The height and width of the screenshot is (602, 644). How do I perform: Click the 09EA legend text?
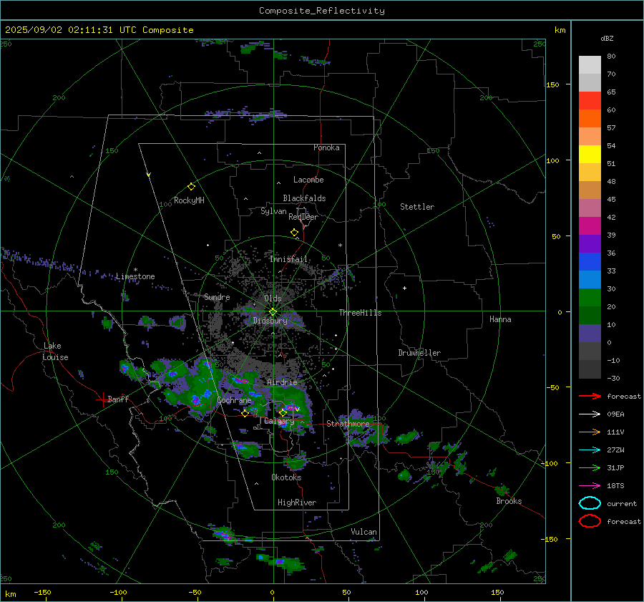click(615, 414)
